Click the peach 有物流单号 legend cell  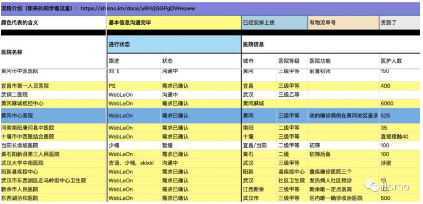coord(343,23)
